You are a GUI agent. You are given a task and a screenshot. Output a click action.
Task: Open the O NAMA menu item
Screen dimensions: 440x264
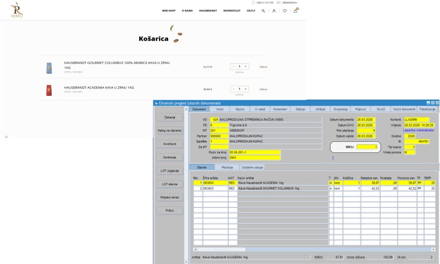tap(187, 10)
